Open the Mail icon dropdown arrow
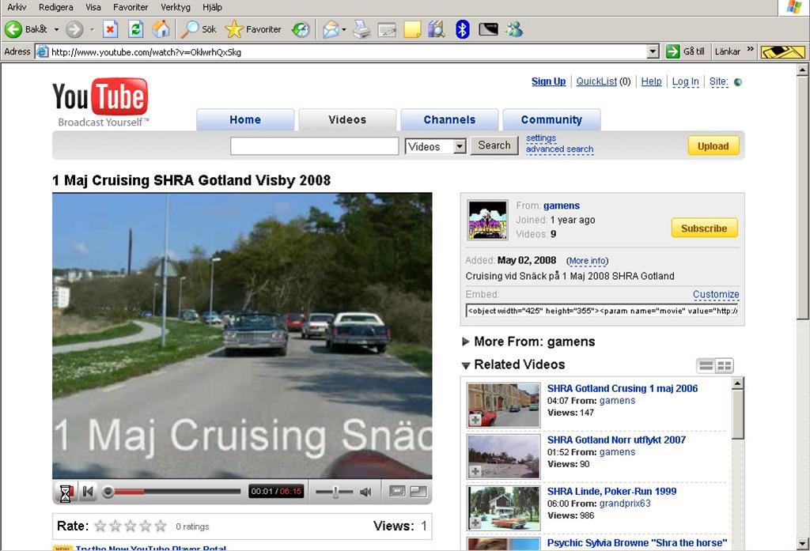The width and height of the screenshot is (810, 551). pyautogui.click(x=344, y=29)
